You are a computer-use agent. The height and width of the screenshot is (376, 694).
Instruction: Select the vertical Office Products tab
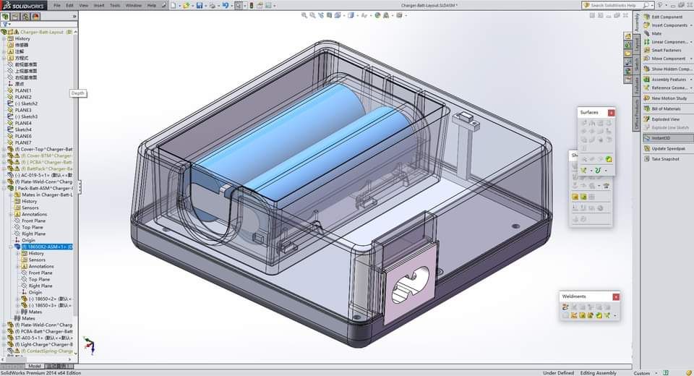pos(636,114)
